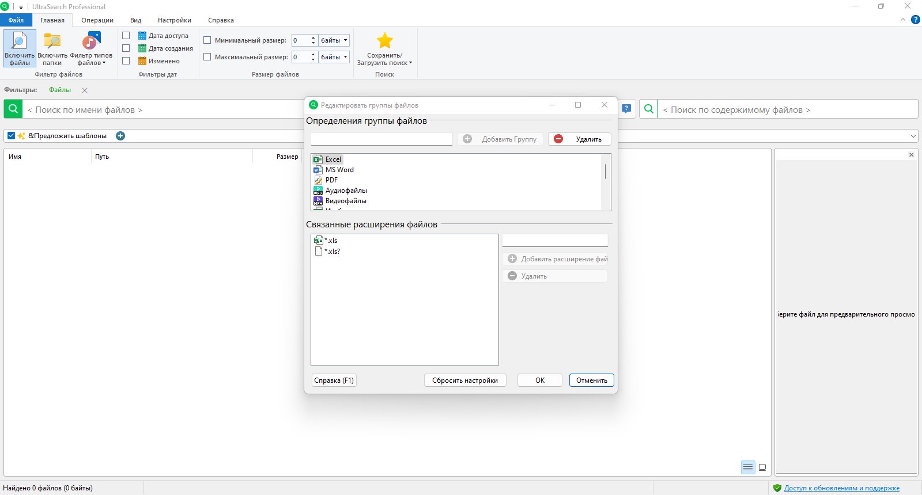Enable Минимальный размер checkbox

click(207, 40)
